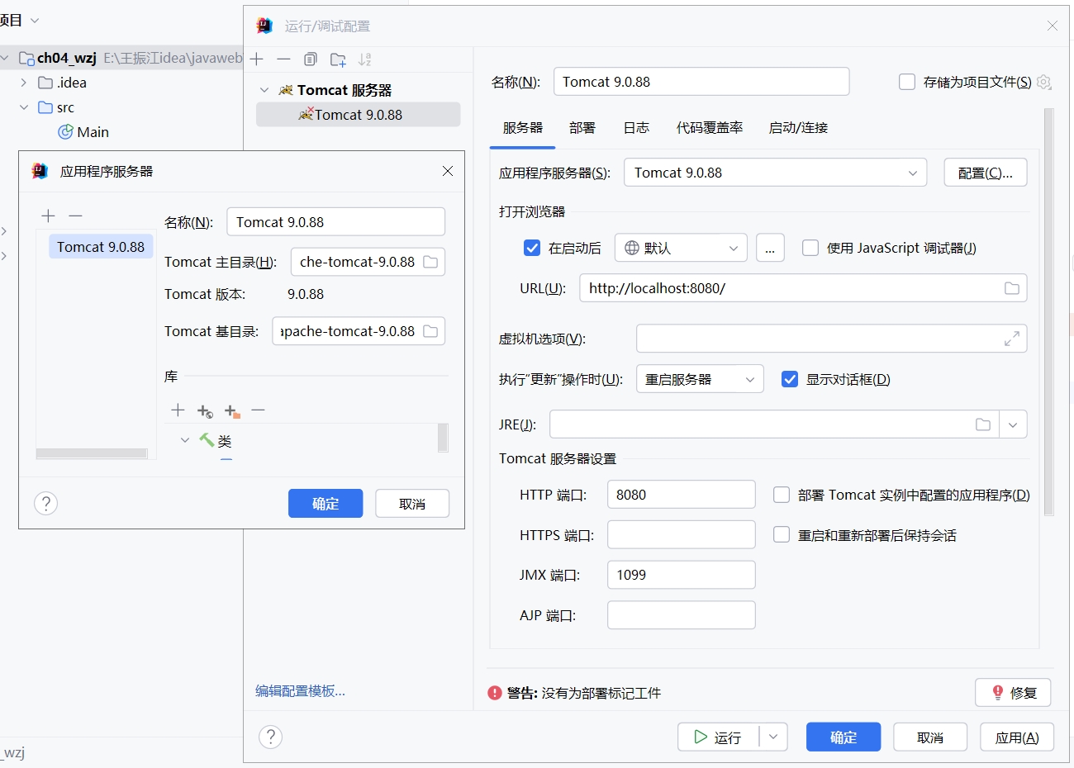
Task: Uncheck the 在启动后 checkbox
Action: tap(532, 248)
